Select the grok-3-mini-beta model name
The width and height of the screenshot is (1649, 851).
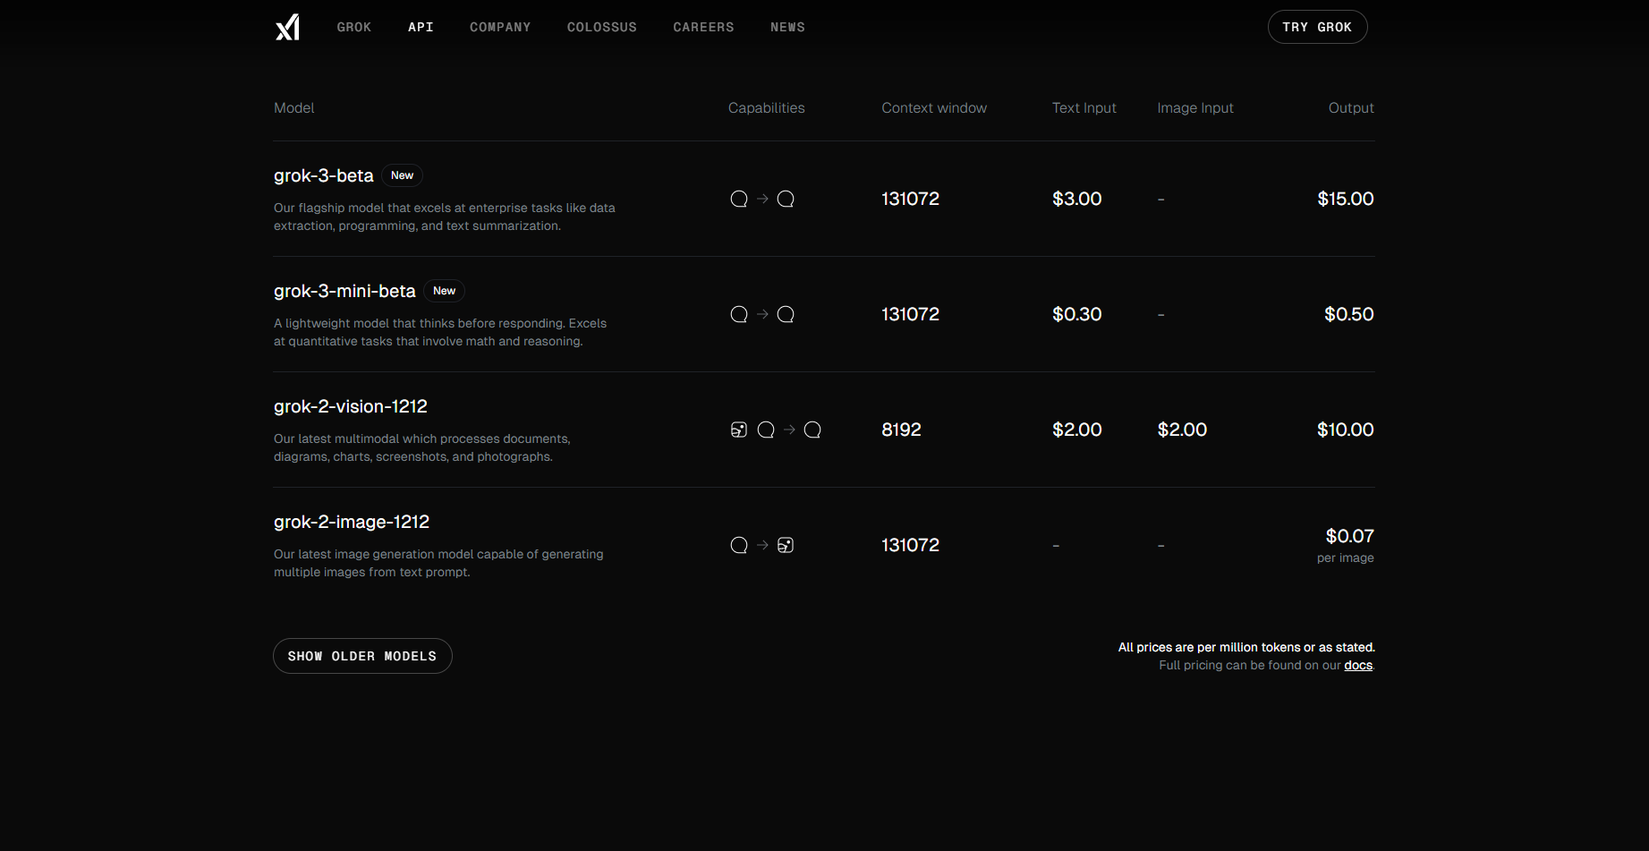[344, 291]
